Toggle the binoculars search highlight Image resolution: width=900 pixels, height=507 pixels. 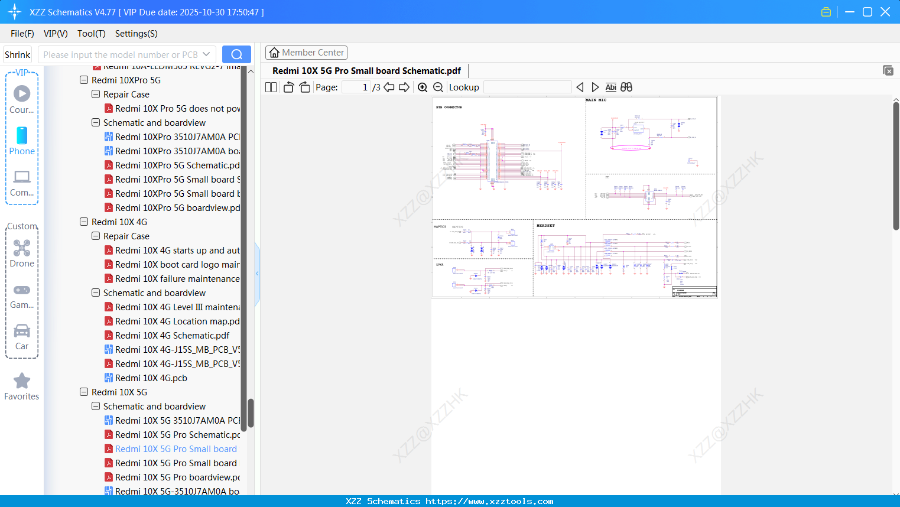(626, 87)
